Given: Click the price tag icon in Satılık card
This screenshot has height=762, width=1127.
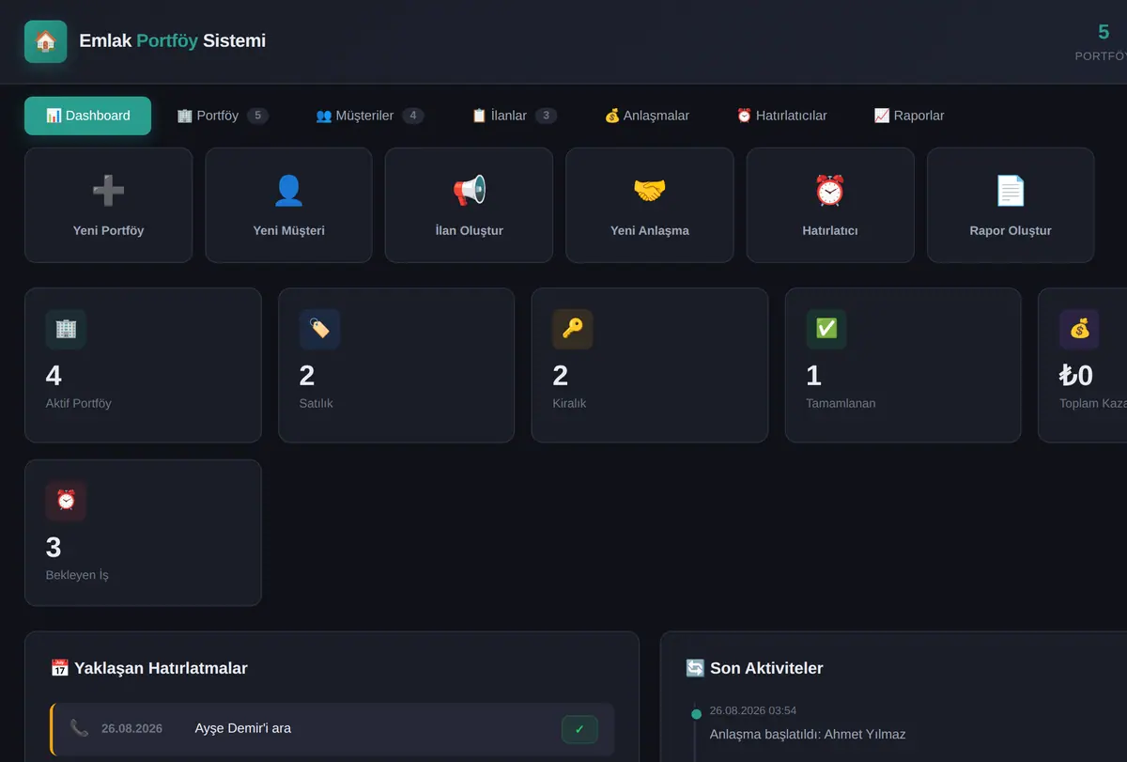Looking at the screenshot, I should pyautogui.click(x=319, y=329).
